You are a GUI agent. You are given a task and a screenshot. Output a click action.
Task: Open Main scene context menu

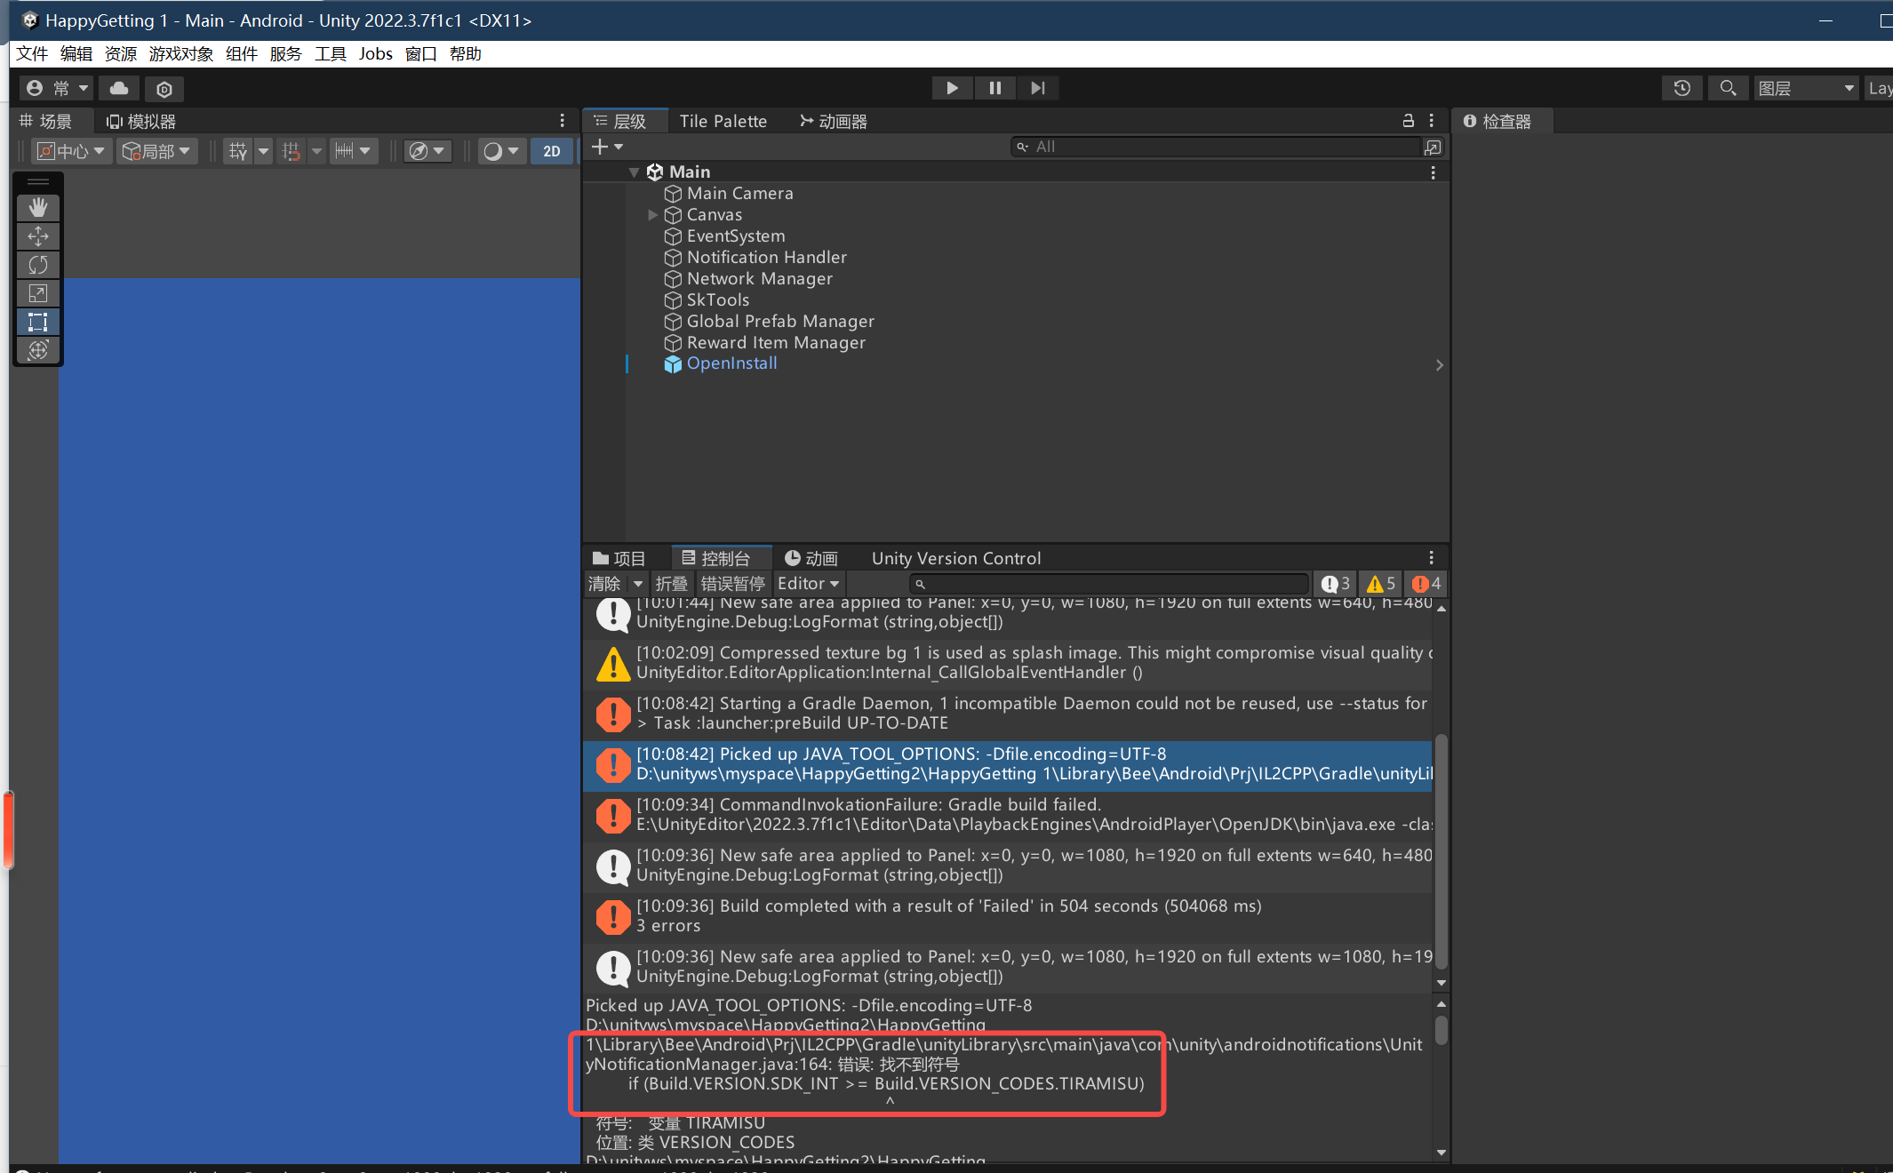coord(1433,172)
